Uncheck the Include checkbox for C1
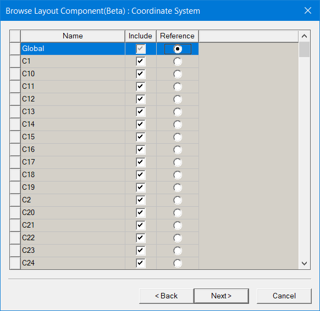 [x=141, y=61]
